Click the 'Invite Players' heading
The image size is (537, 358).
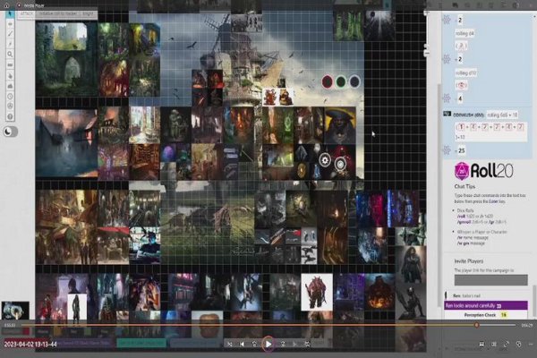pos(468,261)
